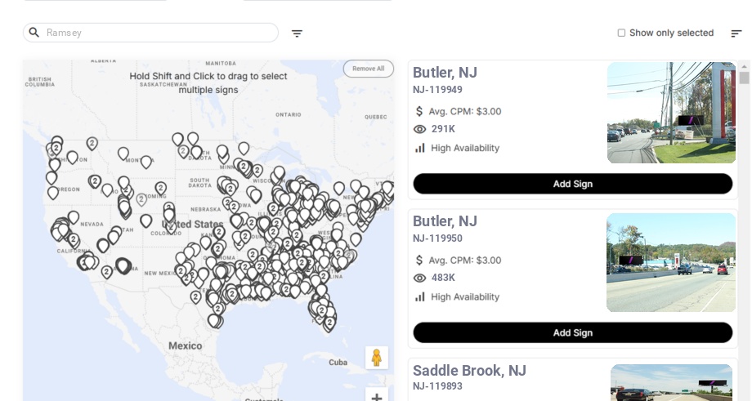This screenshot has width=752, height=401.
Task: Click the search magnifier icon
Action: (34, 33)
